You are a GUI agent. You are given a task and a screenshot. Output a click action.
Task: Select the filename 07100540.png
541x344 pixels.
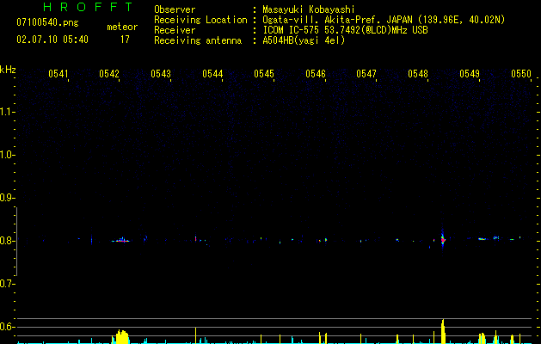47,23
